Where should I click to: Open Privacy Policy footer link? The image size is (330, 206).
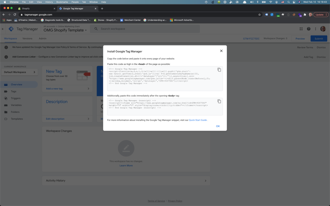(x=175, y=201)
